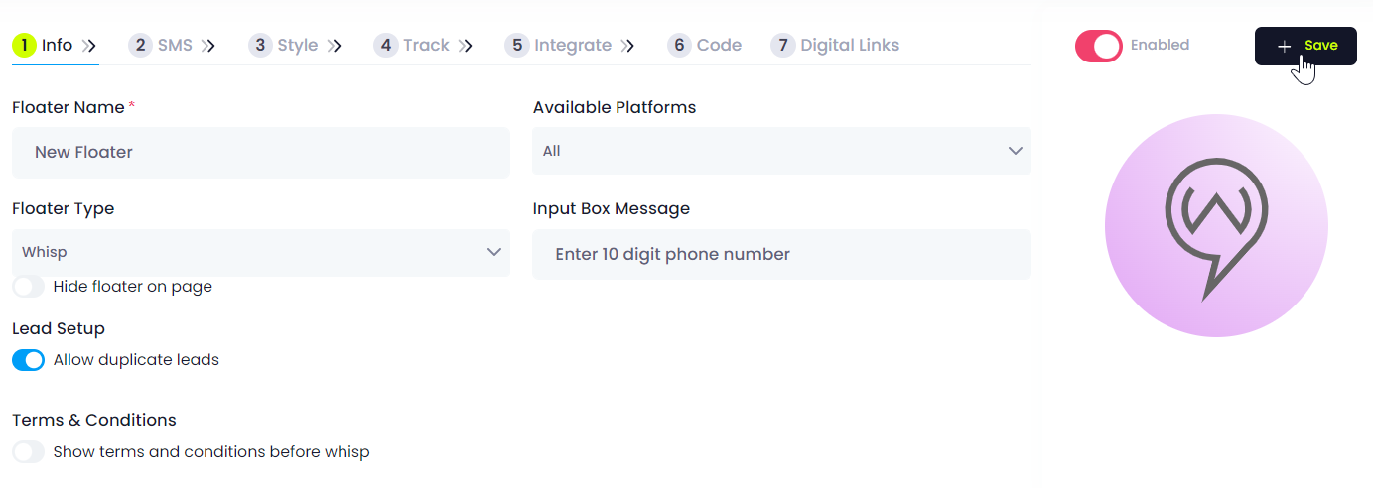
Task: Enable Hide floater on page toggle
Action: click(x=29, y=287)
